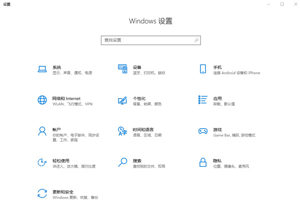The width and height of the screenshot is (300, 213).
Task: Open the 个性化 settings title
Action: 139,98
